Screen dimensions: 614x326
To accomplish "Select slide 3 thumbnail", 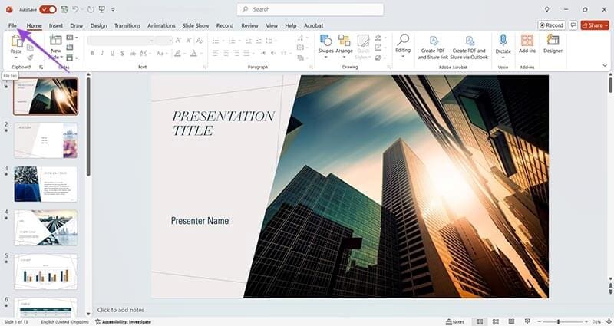I will point(45,184).
